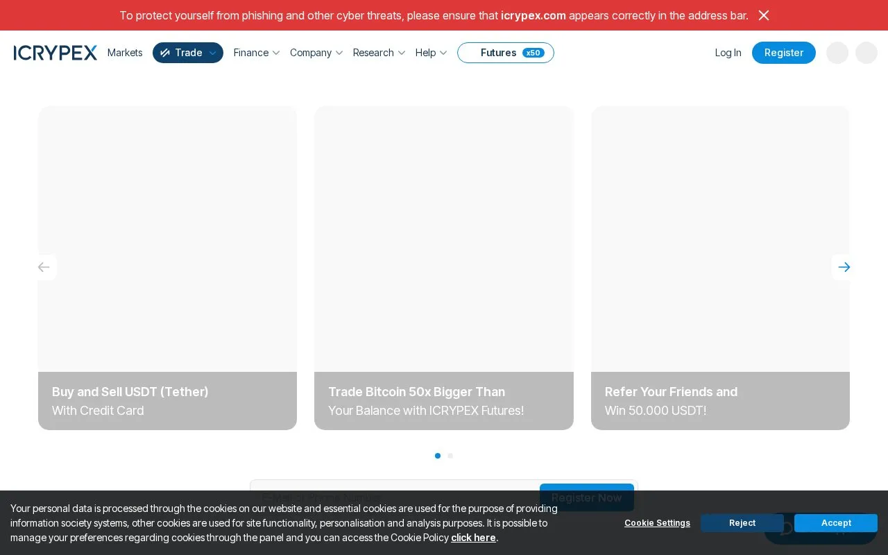Open the Markets page
The width and height of the screenshot is (888, 555).
pos(125,53)
